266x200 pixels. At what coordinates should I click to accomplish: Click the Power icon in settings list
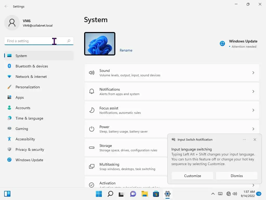pyautogui.click(x=92, y=129)
